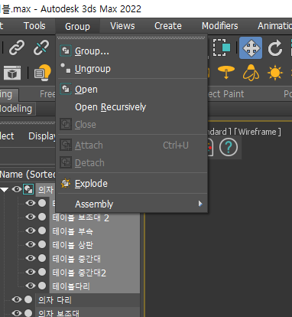Open the Freeform ribbon tab
Screen dimensions: 292x317
pyautogui.click(x=47, y=94)
